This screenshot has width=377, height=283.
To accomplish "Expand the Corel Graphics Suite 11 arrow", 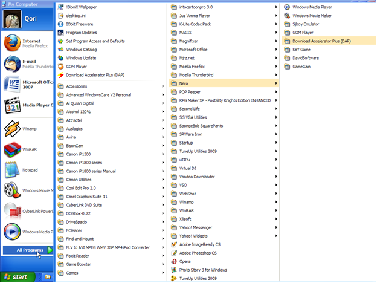I will (163, 197).
